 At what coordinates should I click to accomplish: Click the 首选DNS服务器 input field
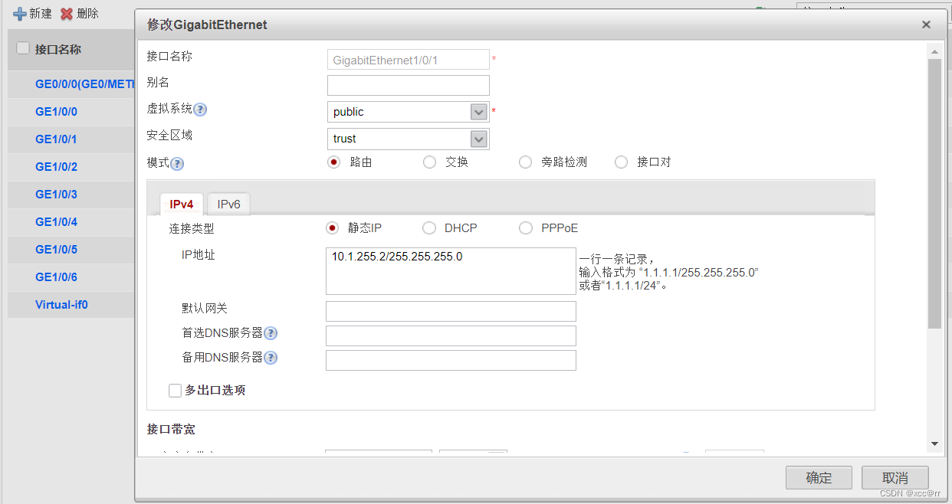click(451, 335)
